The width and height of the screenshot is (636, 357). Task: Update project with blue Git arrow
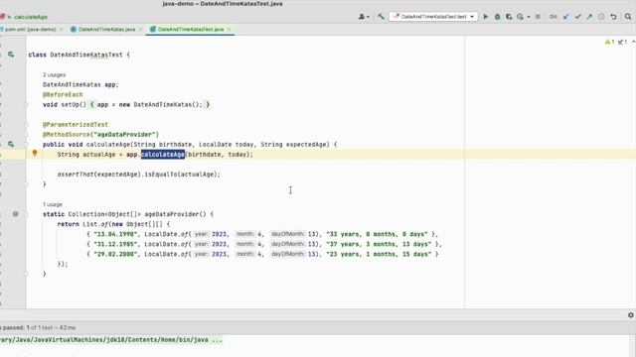coord(565,17)
